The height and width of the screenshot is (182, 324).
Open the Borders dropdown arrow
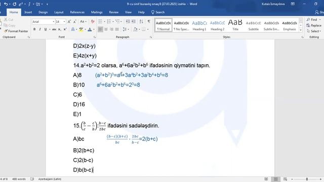pyautogui.click(x=148, y=29)
